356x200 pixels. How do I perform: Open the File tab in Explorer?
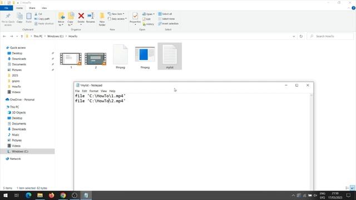point(6,8)
